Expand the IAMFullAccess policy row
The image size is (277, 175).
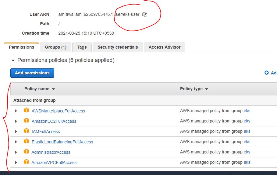[16, 132]
